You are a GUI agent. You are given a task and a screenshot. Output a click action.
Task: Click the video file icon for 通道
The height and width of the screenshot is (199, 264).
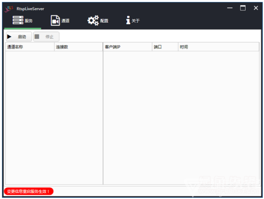pyautogui.click(x=55, y=20)
